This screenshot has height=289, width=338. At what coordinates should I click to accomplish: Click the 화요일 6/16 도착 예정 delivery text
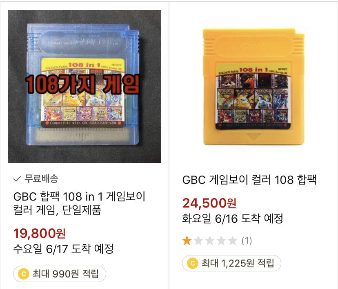coord(232,219)
